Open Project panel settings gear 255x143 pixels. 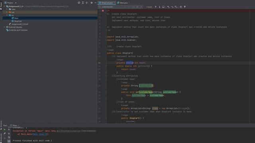click(91, 3)
